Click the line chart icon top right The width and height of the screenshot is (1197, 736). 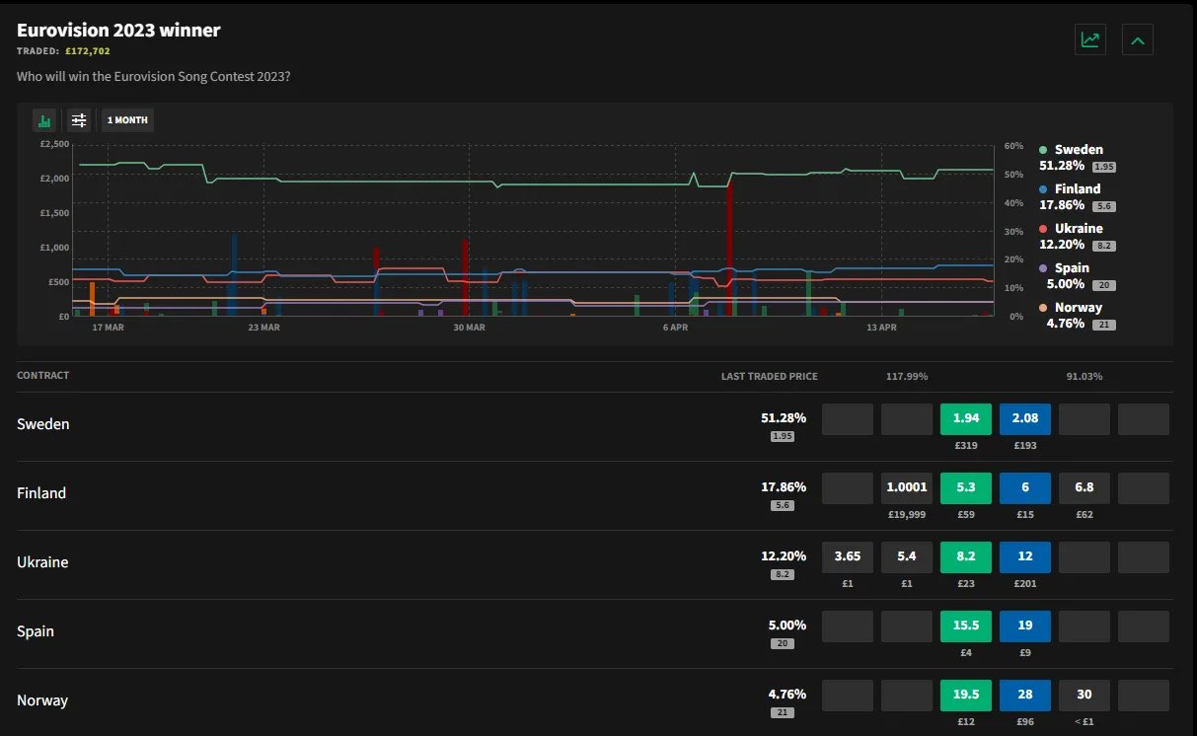click(1089, 40)
